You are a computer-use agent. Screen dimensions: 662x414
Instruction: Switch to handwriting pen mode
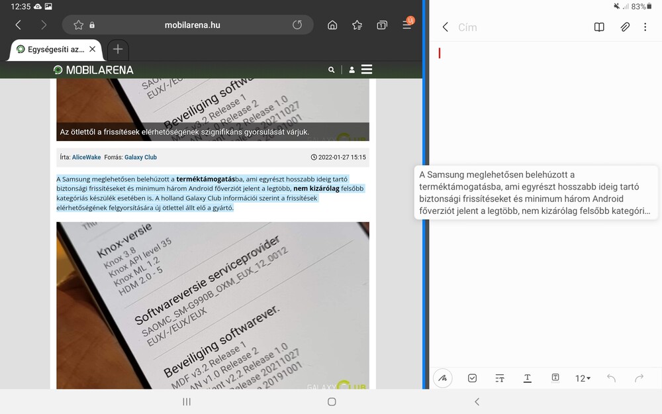(x=442, y=378)
